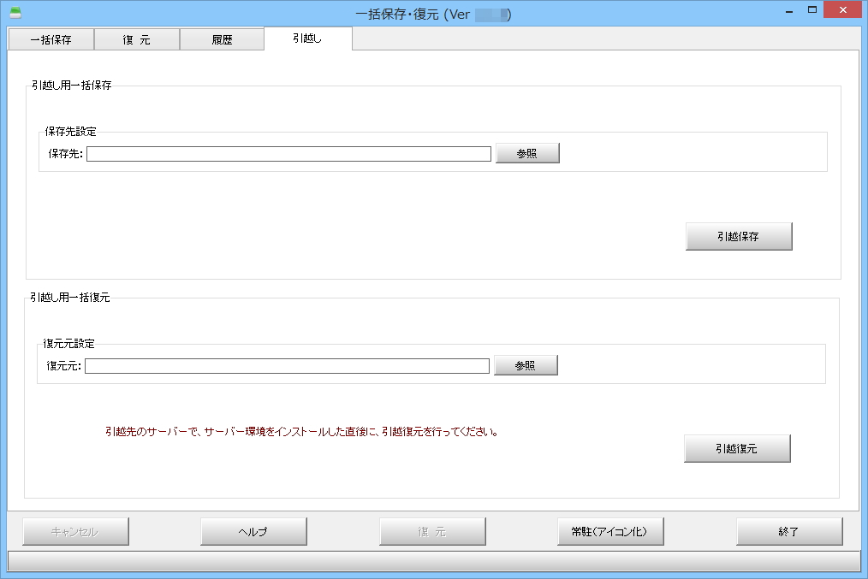The height and width of the screenshot is (579, 868).
Task: Open the 復元 tab
Action: pyautogui.click(x=137, y=40)
